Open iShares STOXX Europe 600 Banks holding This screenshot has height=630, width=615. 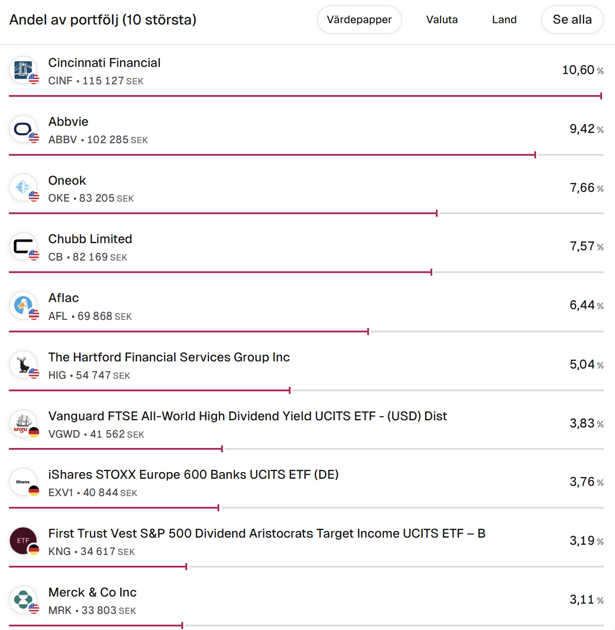tap(193, 475)
